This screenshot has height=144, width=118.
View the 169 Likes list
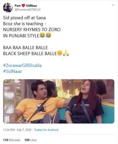tap(31, 140)
